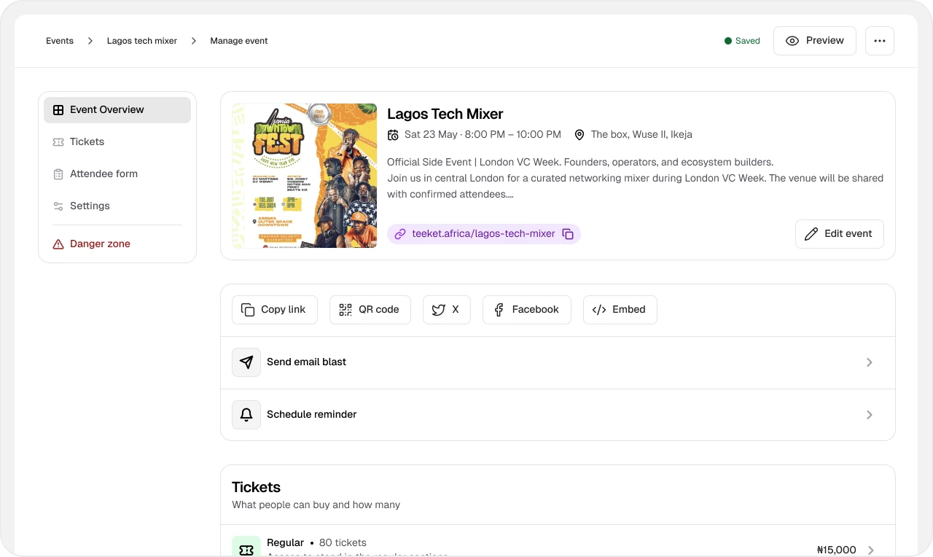This screenshot has width=933, height=557.
Task: Click the Copy link button
Action: pos(275,310)
